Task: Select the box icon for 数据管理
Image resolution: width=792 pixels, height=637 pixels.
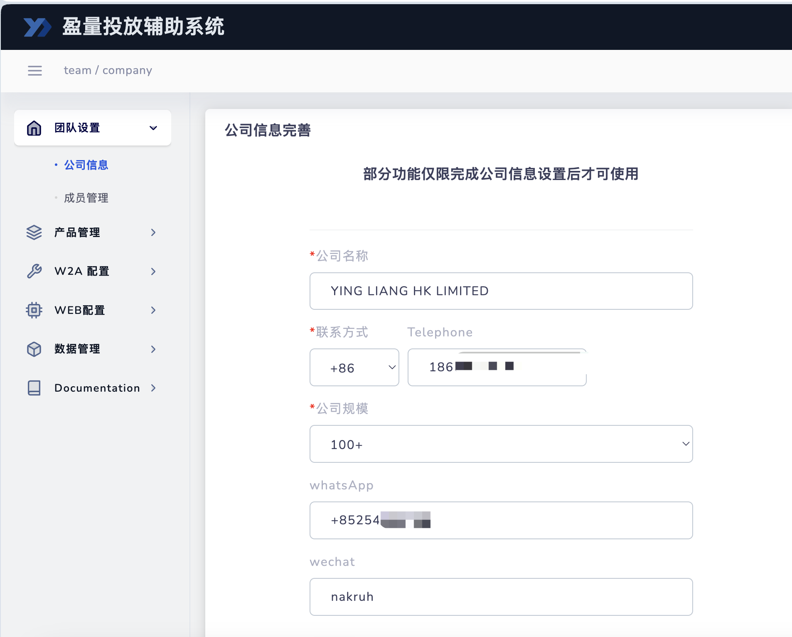Action: 34,349
